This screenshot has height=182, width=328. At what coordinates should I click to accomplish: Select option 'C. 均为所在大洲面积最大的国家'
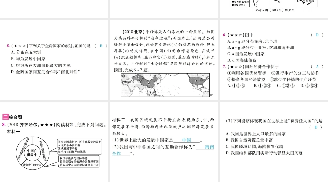pyautogui.click(x=41, y=65)
